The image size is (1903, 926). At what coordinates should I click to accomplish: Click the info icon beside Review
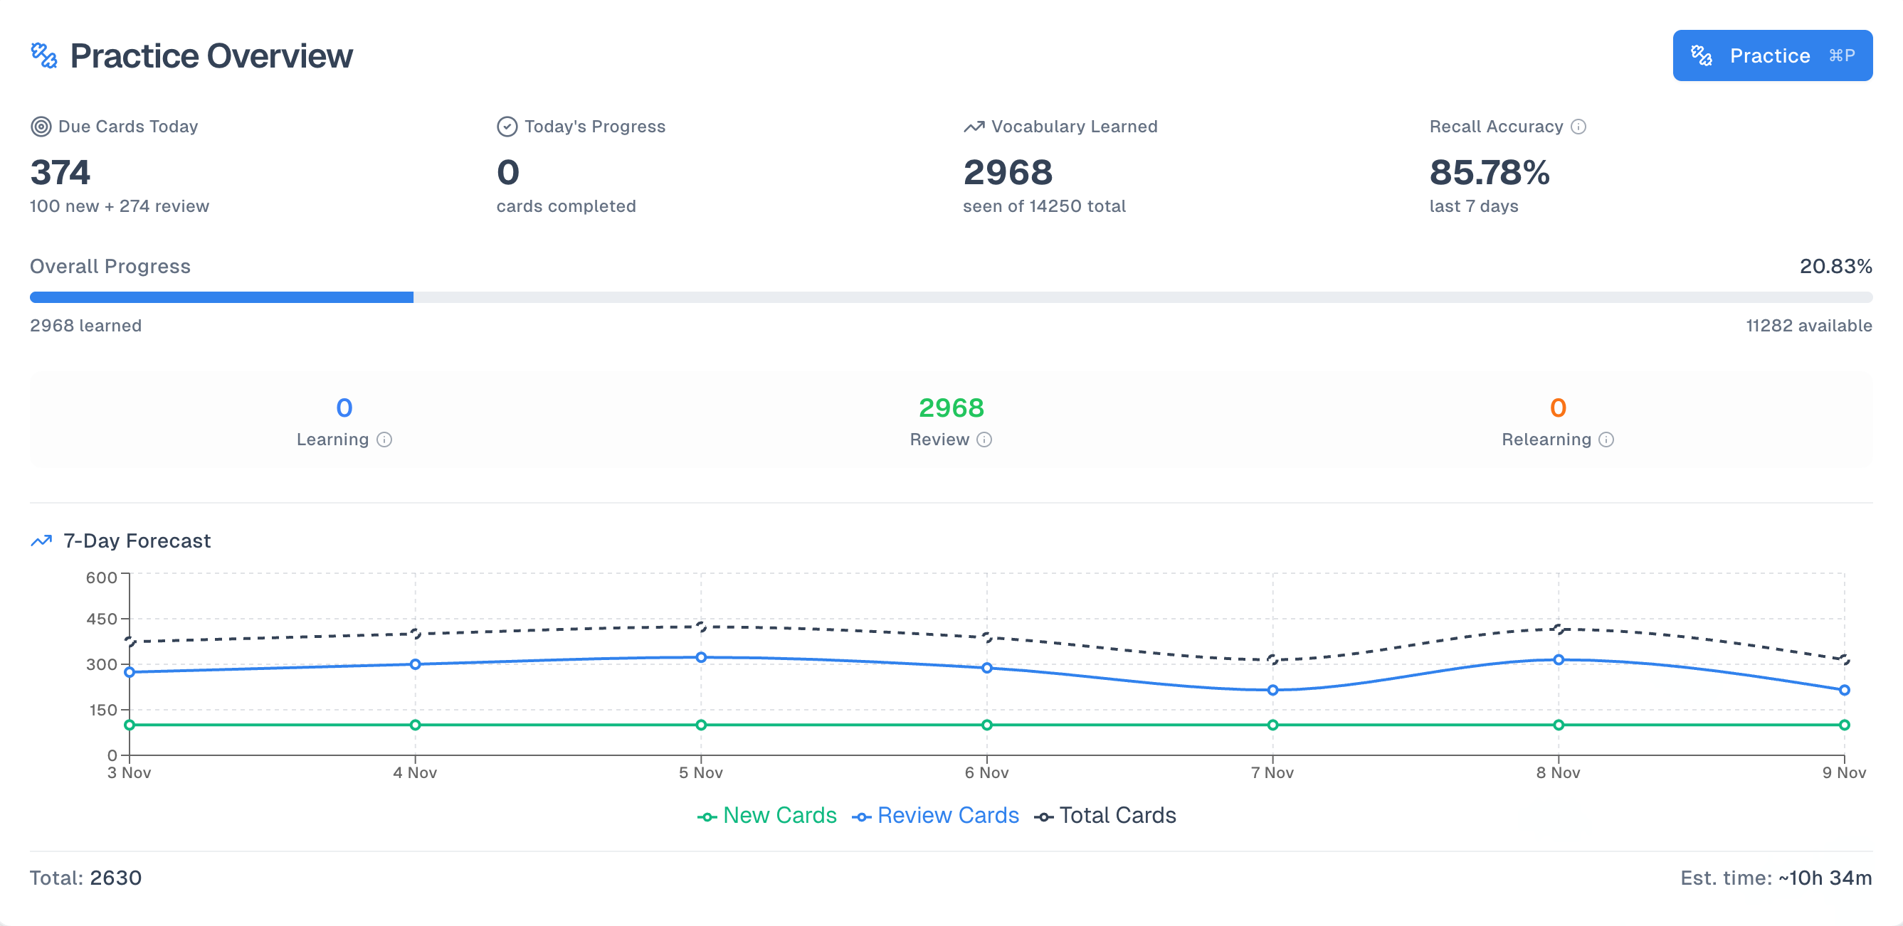984,440
